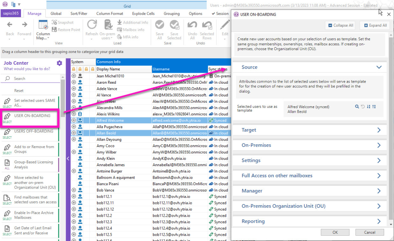The height and width of the screenshot is (241, 394).
Task: Click the Refresh icon
Action: pyautogui.click(x=92, y=25)
